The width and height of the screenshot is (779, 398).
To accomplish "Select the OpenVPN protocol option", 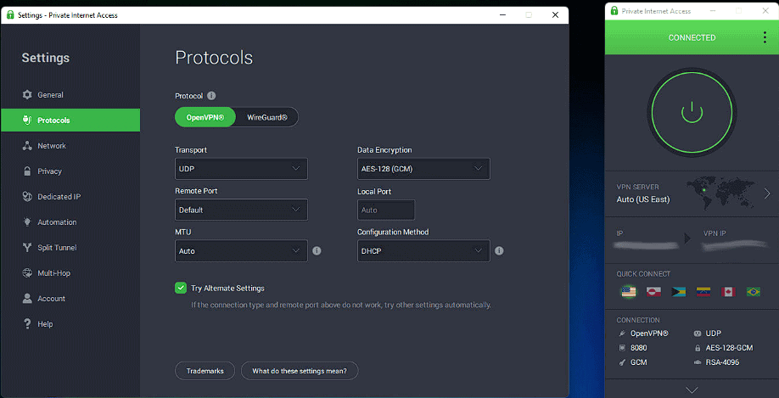I will [x=205, y=118].
